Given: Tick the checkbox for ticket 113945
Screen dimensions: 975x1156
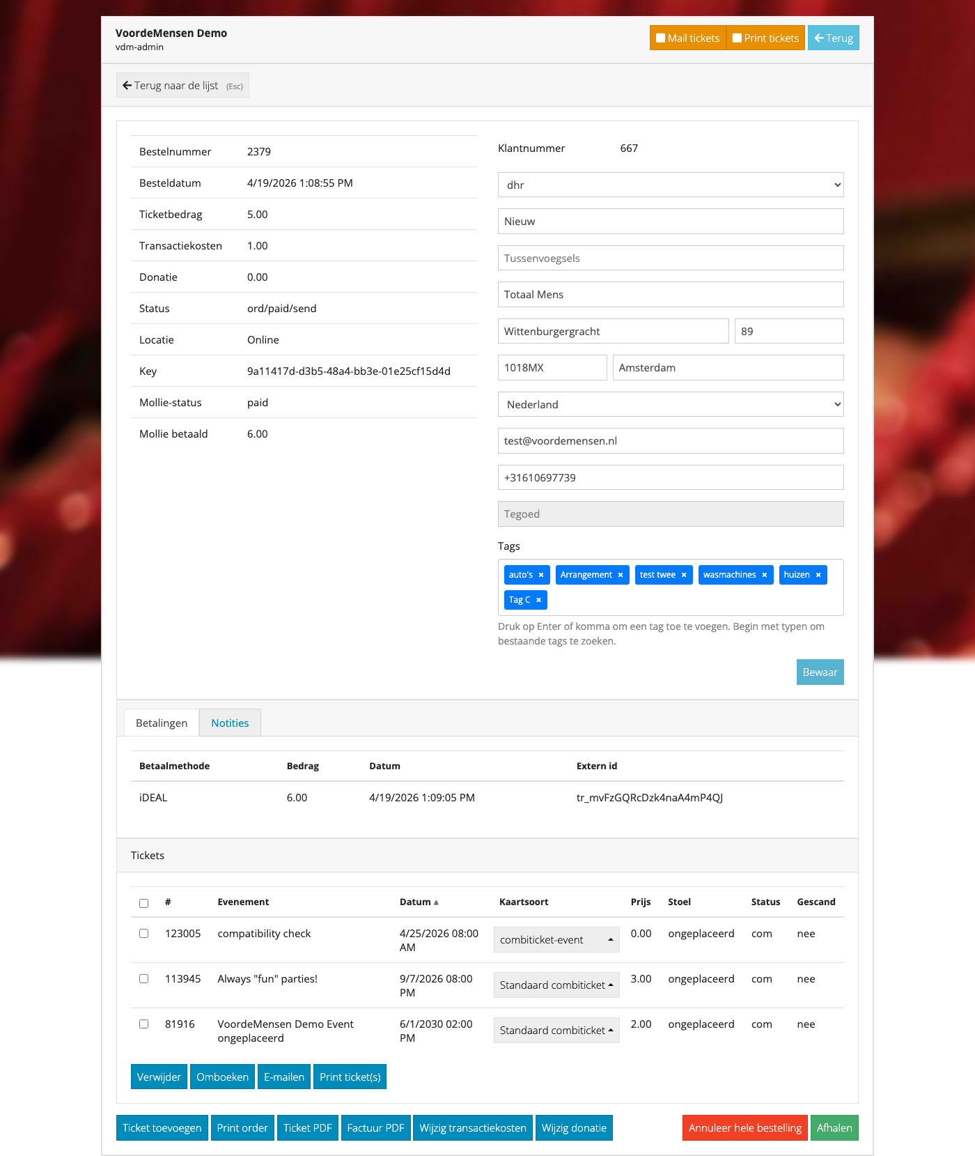Looking at the screenshot, I should tap(144, 979).
